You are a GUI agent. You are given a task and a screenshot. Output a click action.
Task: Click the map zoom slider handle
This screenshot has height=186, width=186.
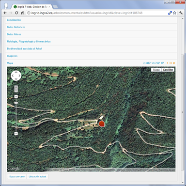pos(16,103)
